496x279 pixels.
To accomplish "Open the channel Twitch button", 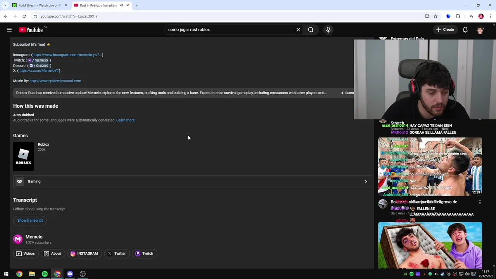I will (144, 254).
